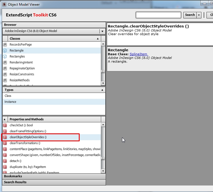Viewport: 213px width, 192px height.
Task: Collapse the Types panel with its arrow
Action: [102, 90]
